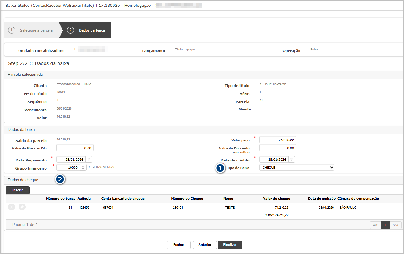Select the Dados da baixa step tab
This screenshot has width=404, height=254.
(92, 30)
